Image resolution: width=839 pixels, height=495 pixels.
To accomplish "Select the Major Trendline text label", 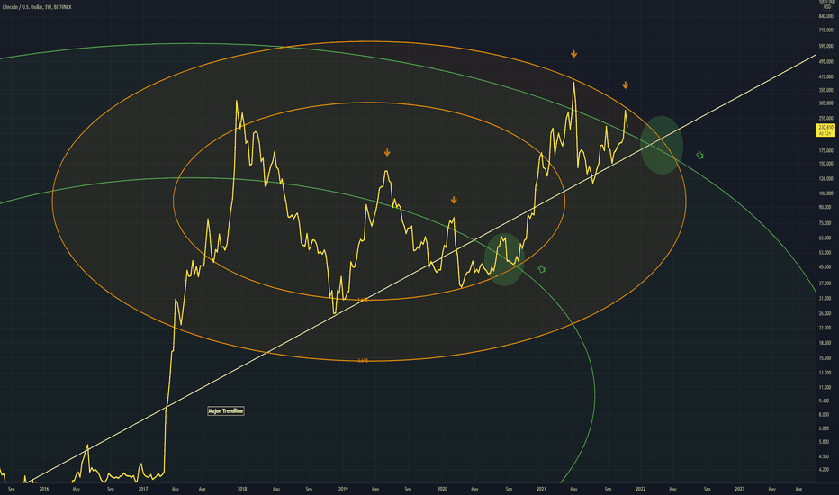I will click(x=226, y=411).
